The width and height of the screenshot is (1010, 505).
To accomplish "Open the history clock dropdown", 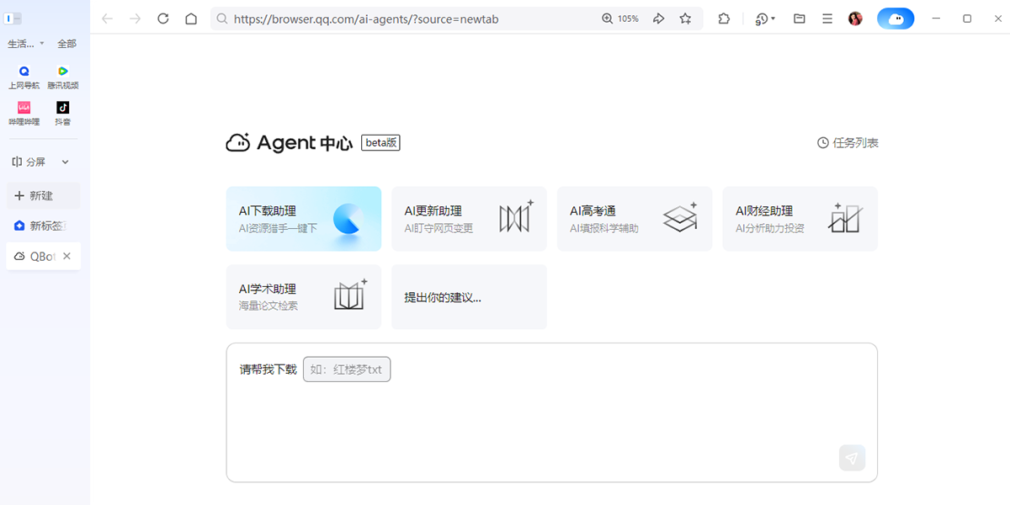I will click(x=765, y=19).
